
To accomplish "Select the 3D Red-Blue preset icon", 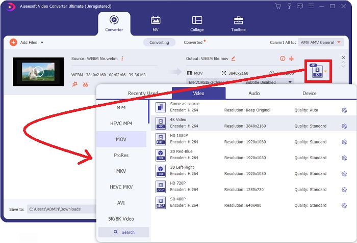I will coord(161,155).
